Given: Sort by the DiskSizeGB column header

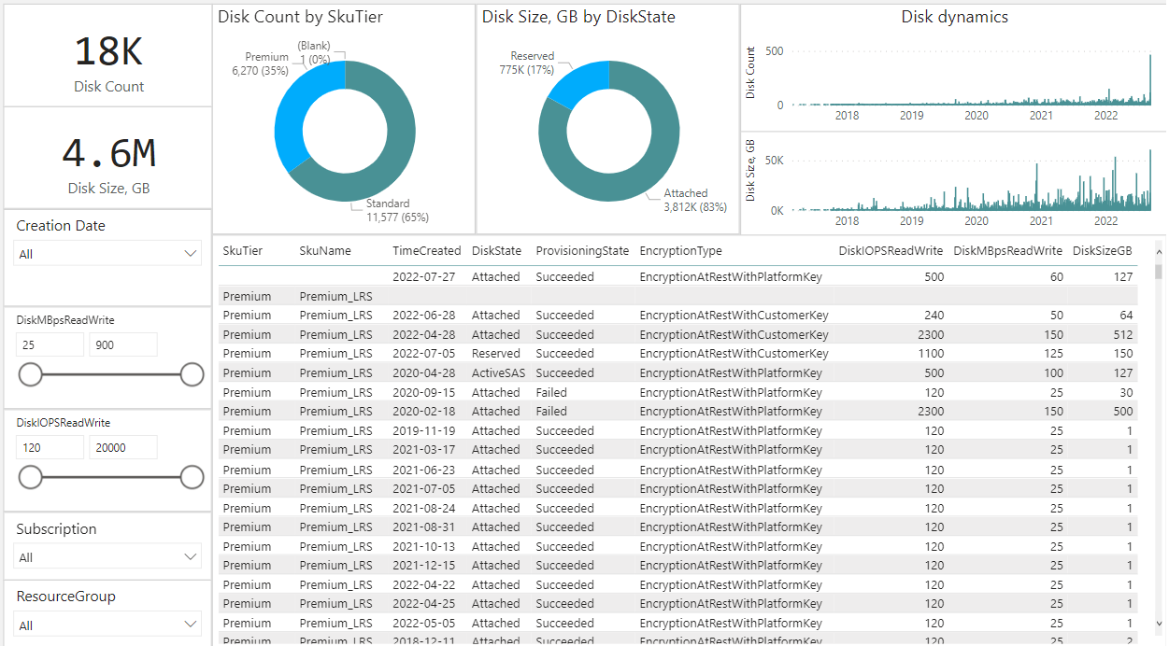Looking at the screenshot, I should coord(1102,250).
